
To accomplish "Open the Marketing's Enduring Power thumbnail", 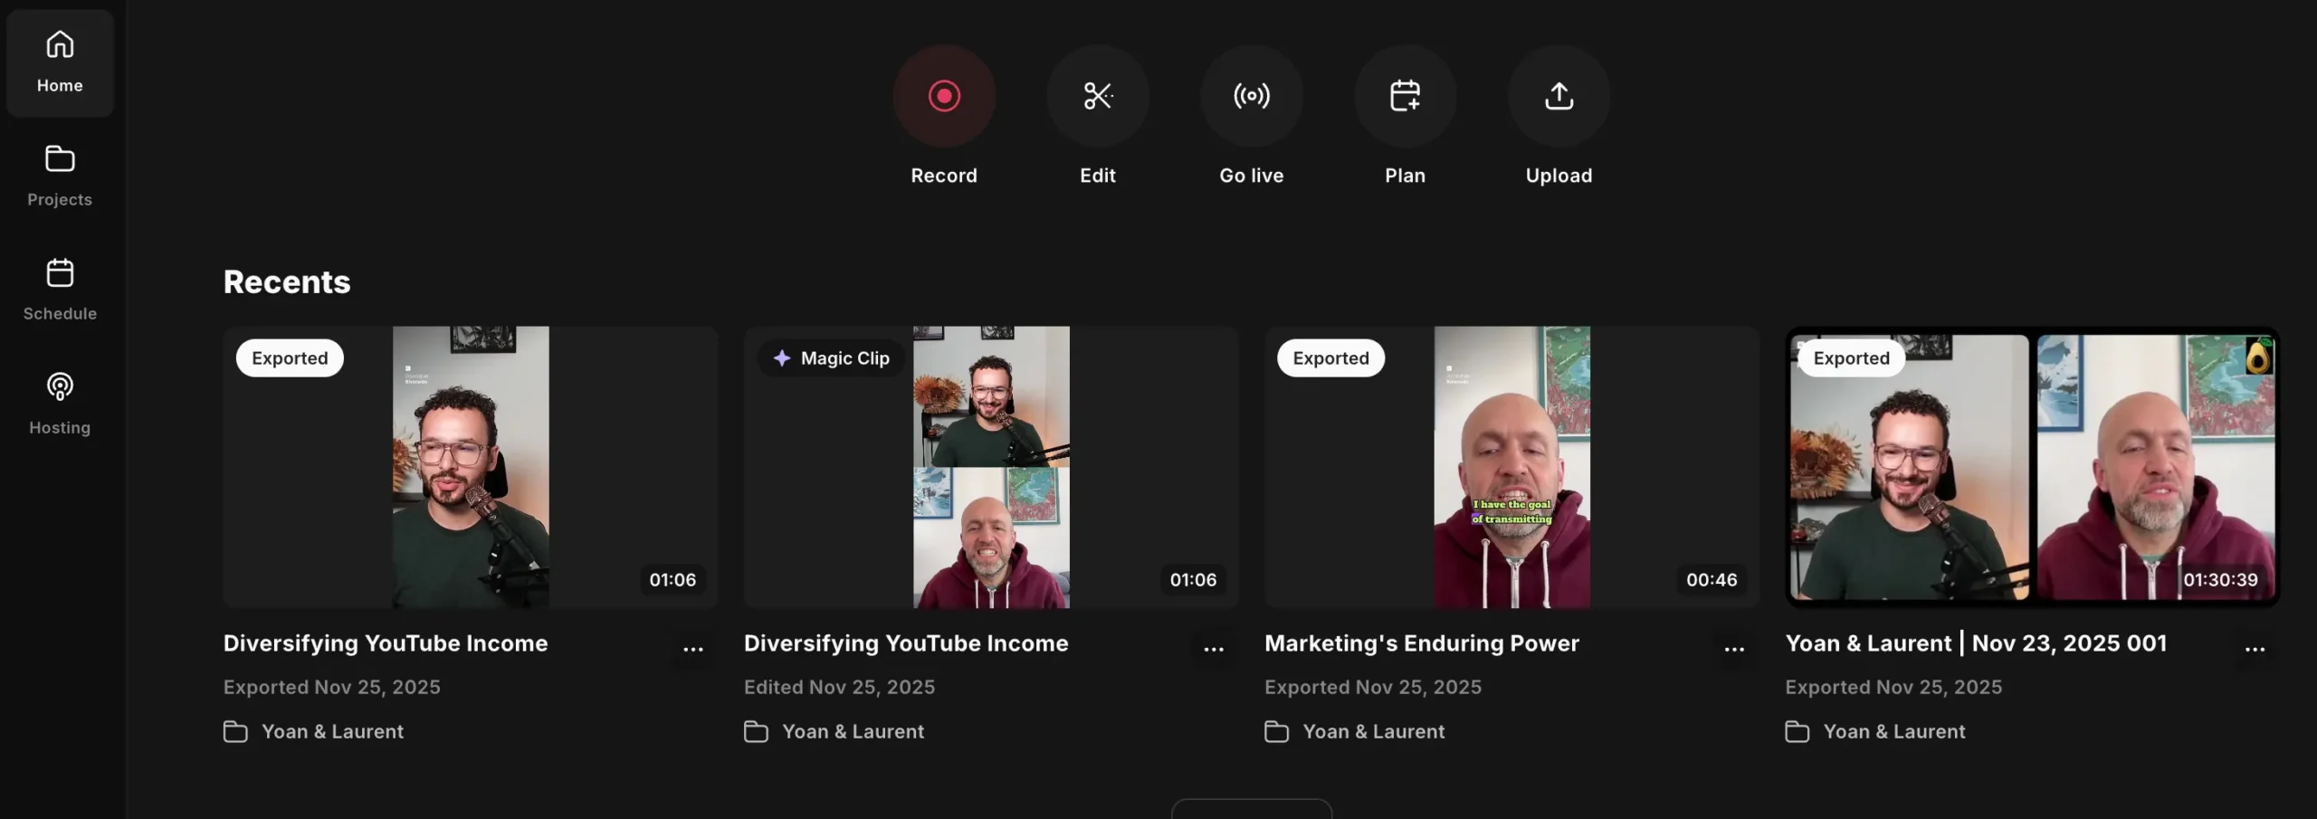I will (x=1511, y=467).
